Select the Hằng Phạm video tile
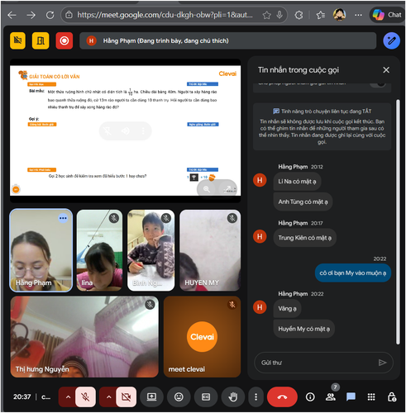Viewport: 406px width, 413px height. point(41,250)
